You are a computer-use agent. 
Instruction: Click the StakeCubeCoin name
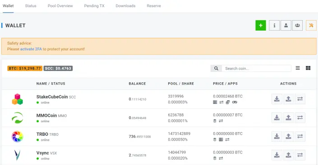[x=52, y=97]
